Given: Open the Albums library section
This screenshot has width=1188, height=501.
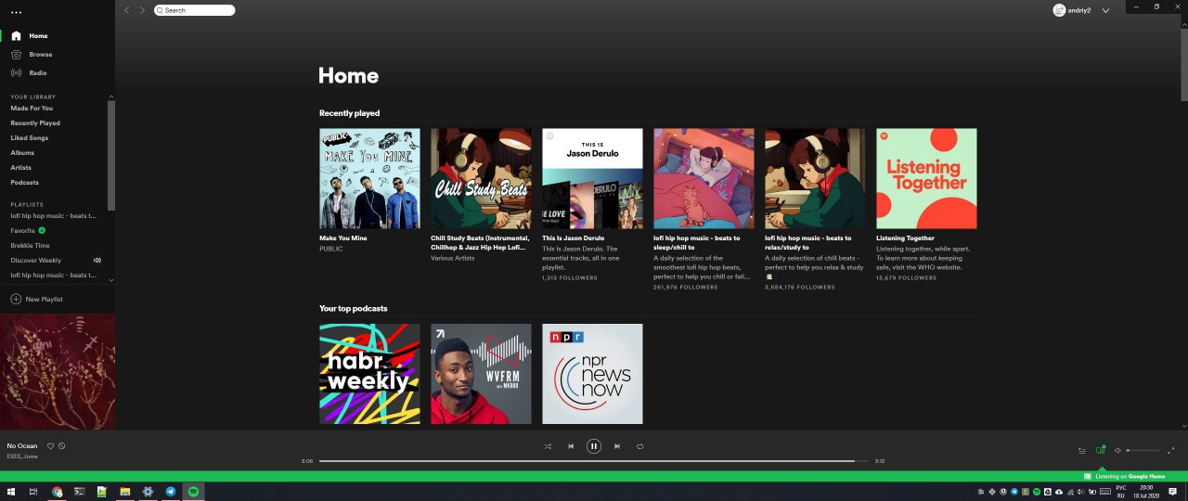Looking at the screenshot, I should (x=22, y=153).
